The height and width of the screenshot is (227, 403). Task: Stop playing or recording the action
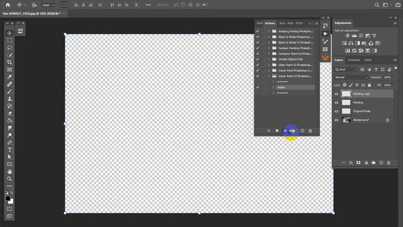[269, 131]
